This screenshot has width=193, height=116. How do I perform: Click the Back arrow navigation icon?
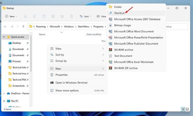pyautogui.click(x=5, y=27)
